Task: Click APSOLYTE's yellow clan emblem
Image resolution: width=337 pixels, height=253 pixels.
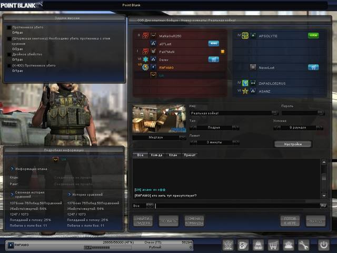Action: click(x=245, y=35)
